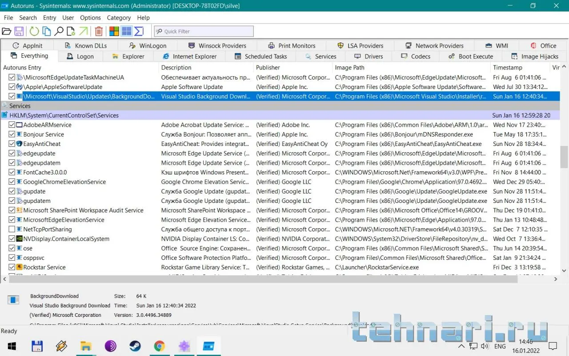Disable the Bonjour Service checkbox

(x=12, y=134)
